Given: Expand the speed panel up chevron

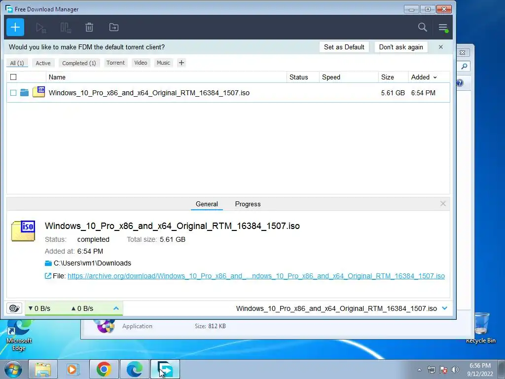Looking at the screenshot, I should [x=116, y=308].
